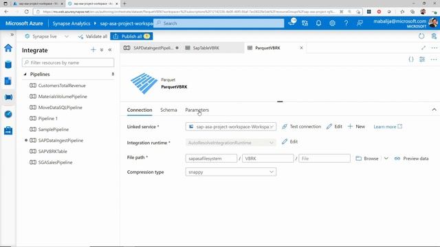Open the release updates icon with badge
The image size is (440, 247).
point(291,23)
